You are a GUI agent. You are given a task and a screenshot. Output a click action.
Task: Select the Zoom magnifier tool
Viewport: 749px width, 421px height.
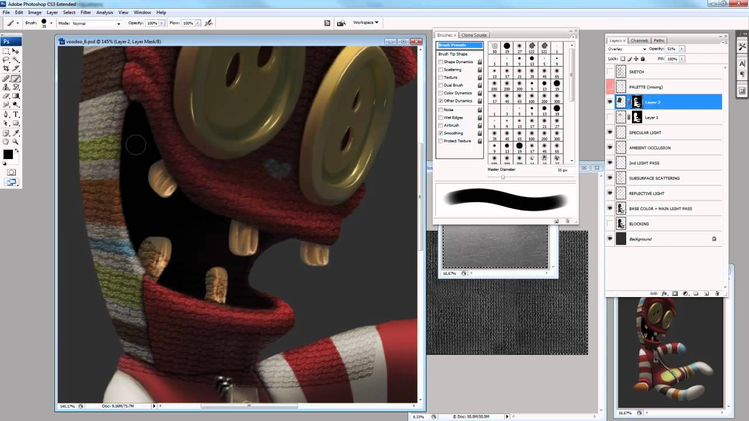pyautogui.click(x=16, y=141)
